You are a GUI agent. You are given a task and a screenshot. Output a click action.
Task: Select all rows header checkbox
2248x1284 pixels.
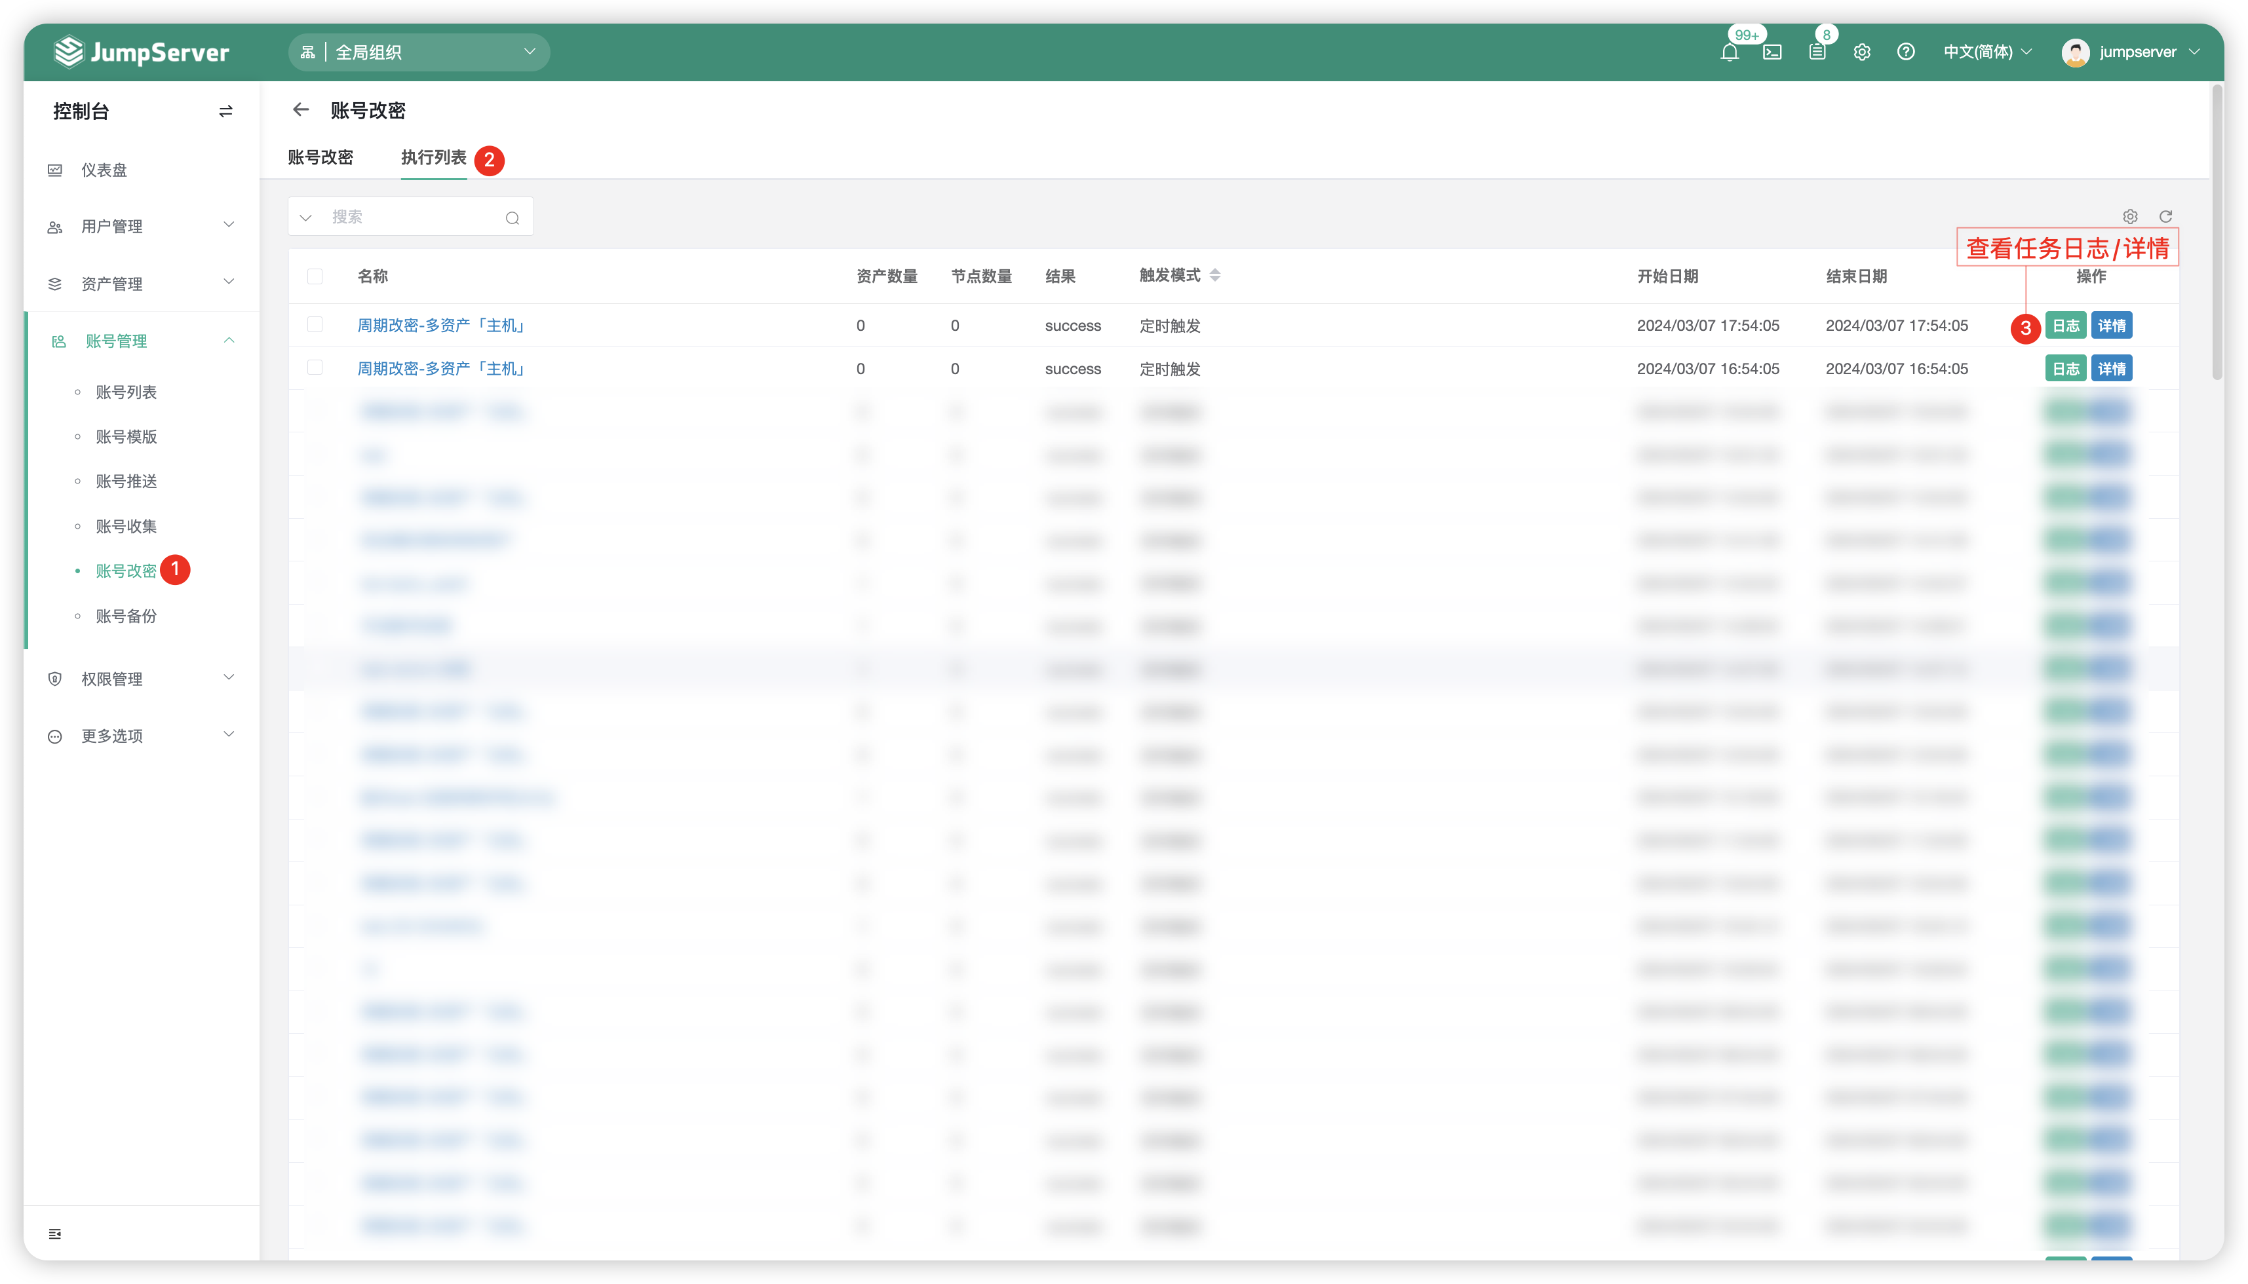point(315,276)
